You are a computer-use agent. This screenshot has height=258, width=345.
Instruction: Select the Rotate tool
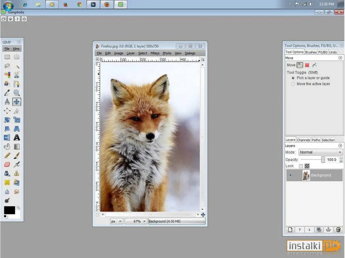(7, 120)
